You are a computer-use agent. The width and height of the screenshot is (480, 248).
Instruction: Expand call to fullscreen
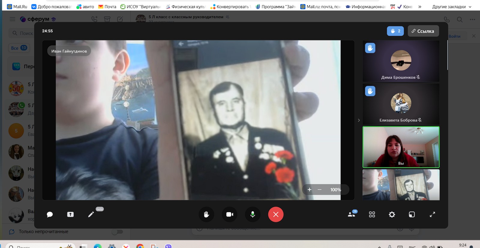point(432,214)
